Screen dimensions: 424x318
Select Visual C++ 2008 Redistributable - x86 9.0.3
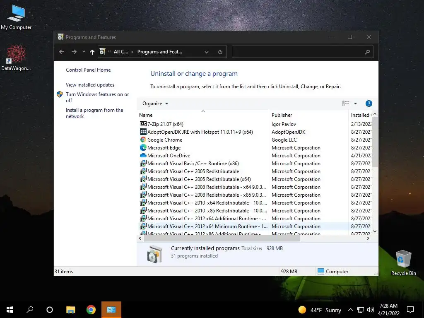point(206,195)
